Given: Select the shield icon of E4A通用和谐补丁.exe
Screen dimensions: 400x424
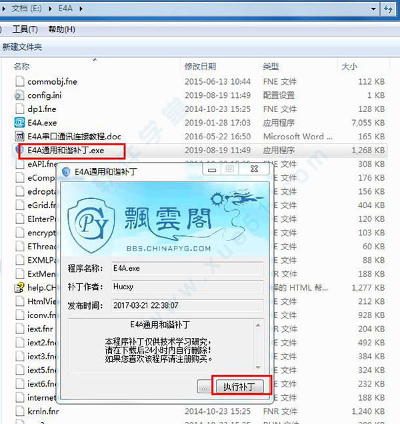Looking at the screenshot, I should tap(19, 151).
